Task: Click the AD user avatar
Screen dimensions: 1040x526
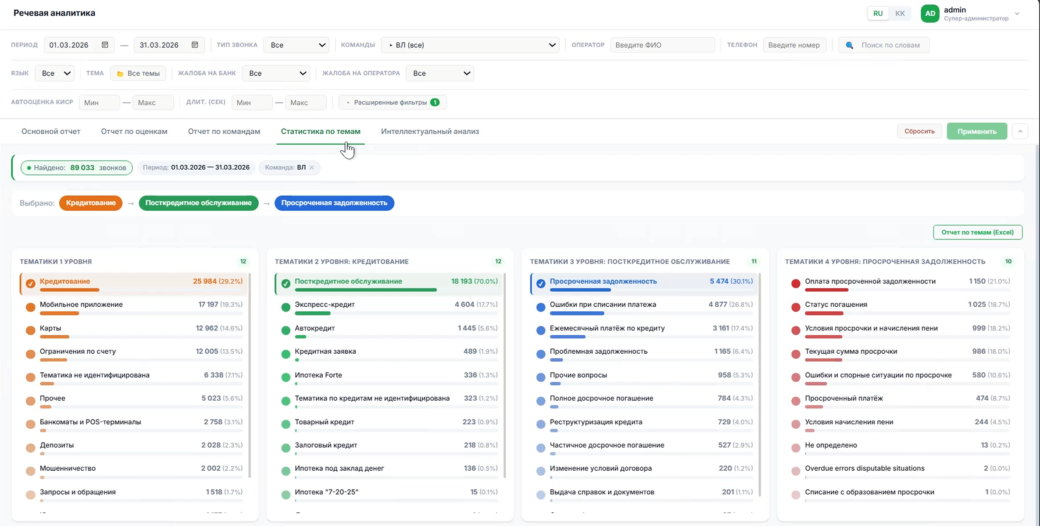Action: 930,13
